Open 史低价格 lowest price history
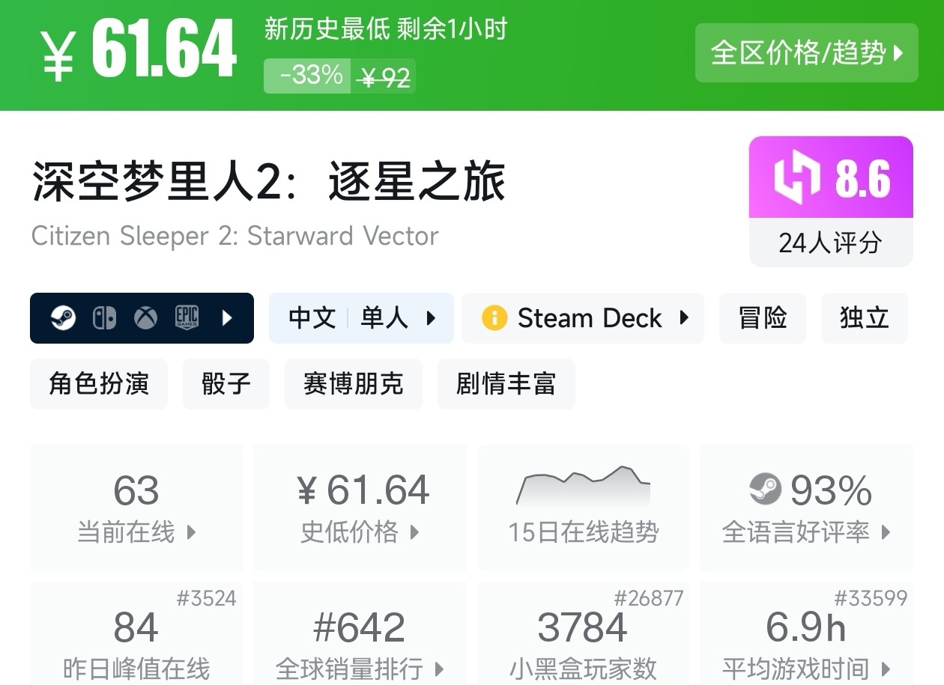 pyautogui.click(x=360, y=508)
